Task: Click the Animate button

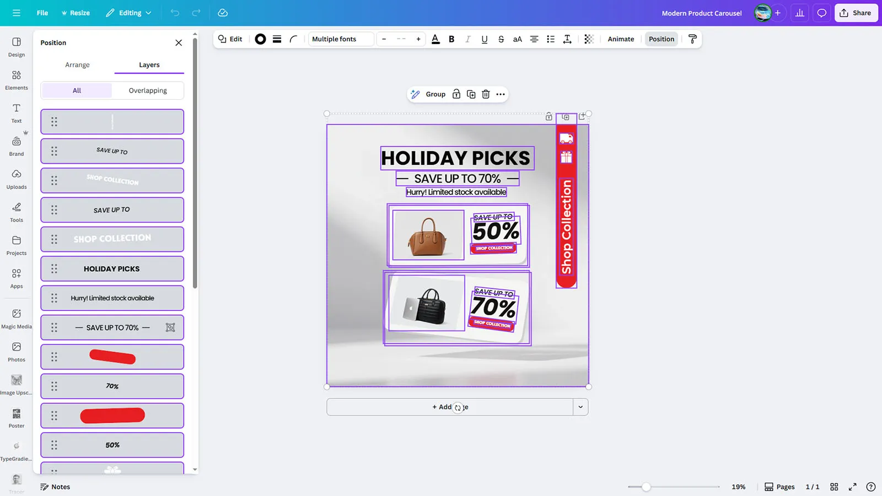Action: [621, 39]
